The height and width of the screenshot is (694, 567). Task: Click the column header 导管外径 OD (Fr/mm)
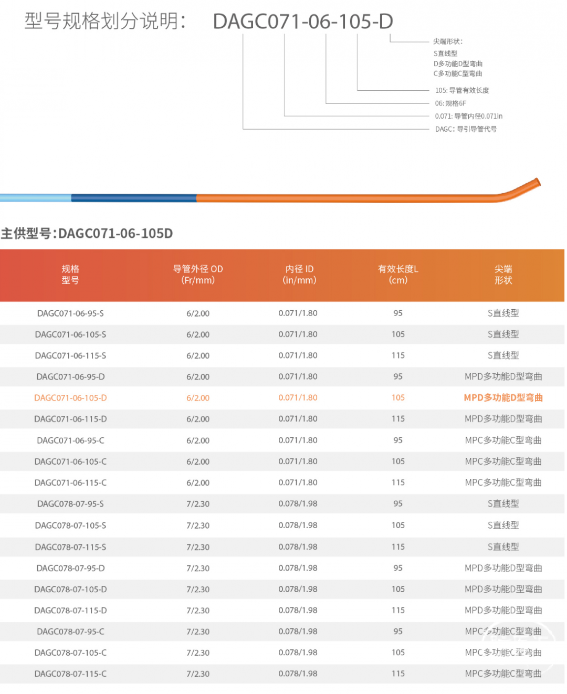pos(198,275)
